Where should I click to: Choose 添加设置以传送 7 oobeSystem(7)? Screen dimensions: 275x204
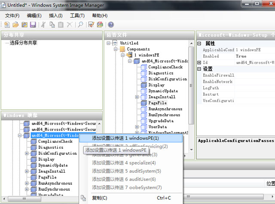[131, 188]
